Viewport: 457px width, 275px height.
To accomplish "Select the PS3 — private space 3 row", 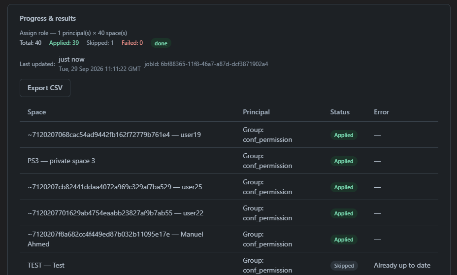I will [x=229, y=161].
